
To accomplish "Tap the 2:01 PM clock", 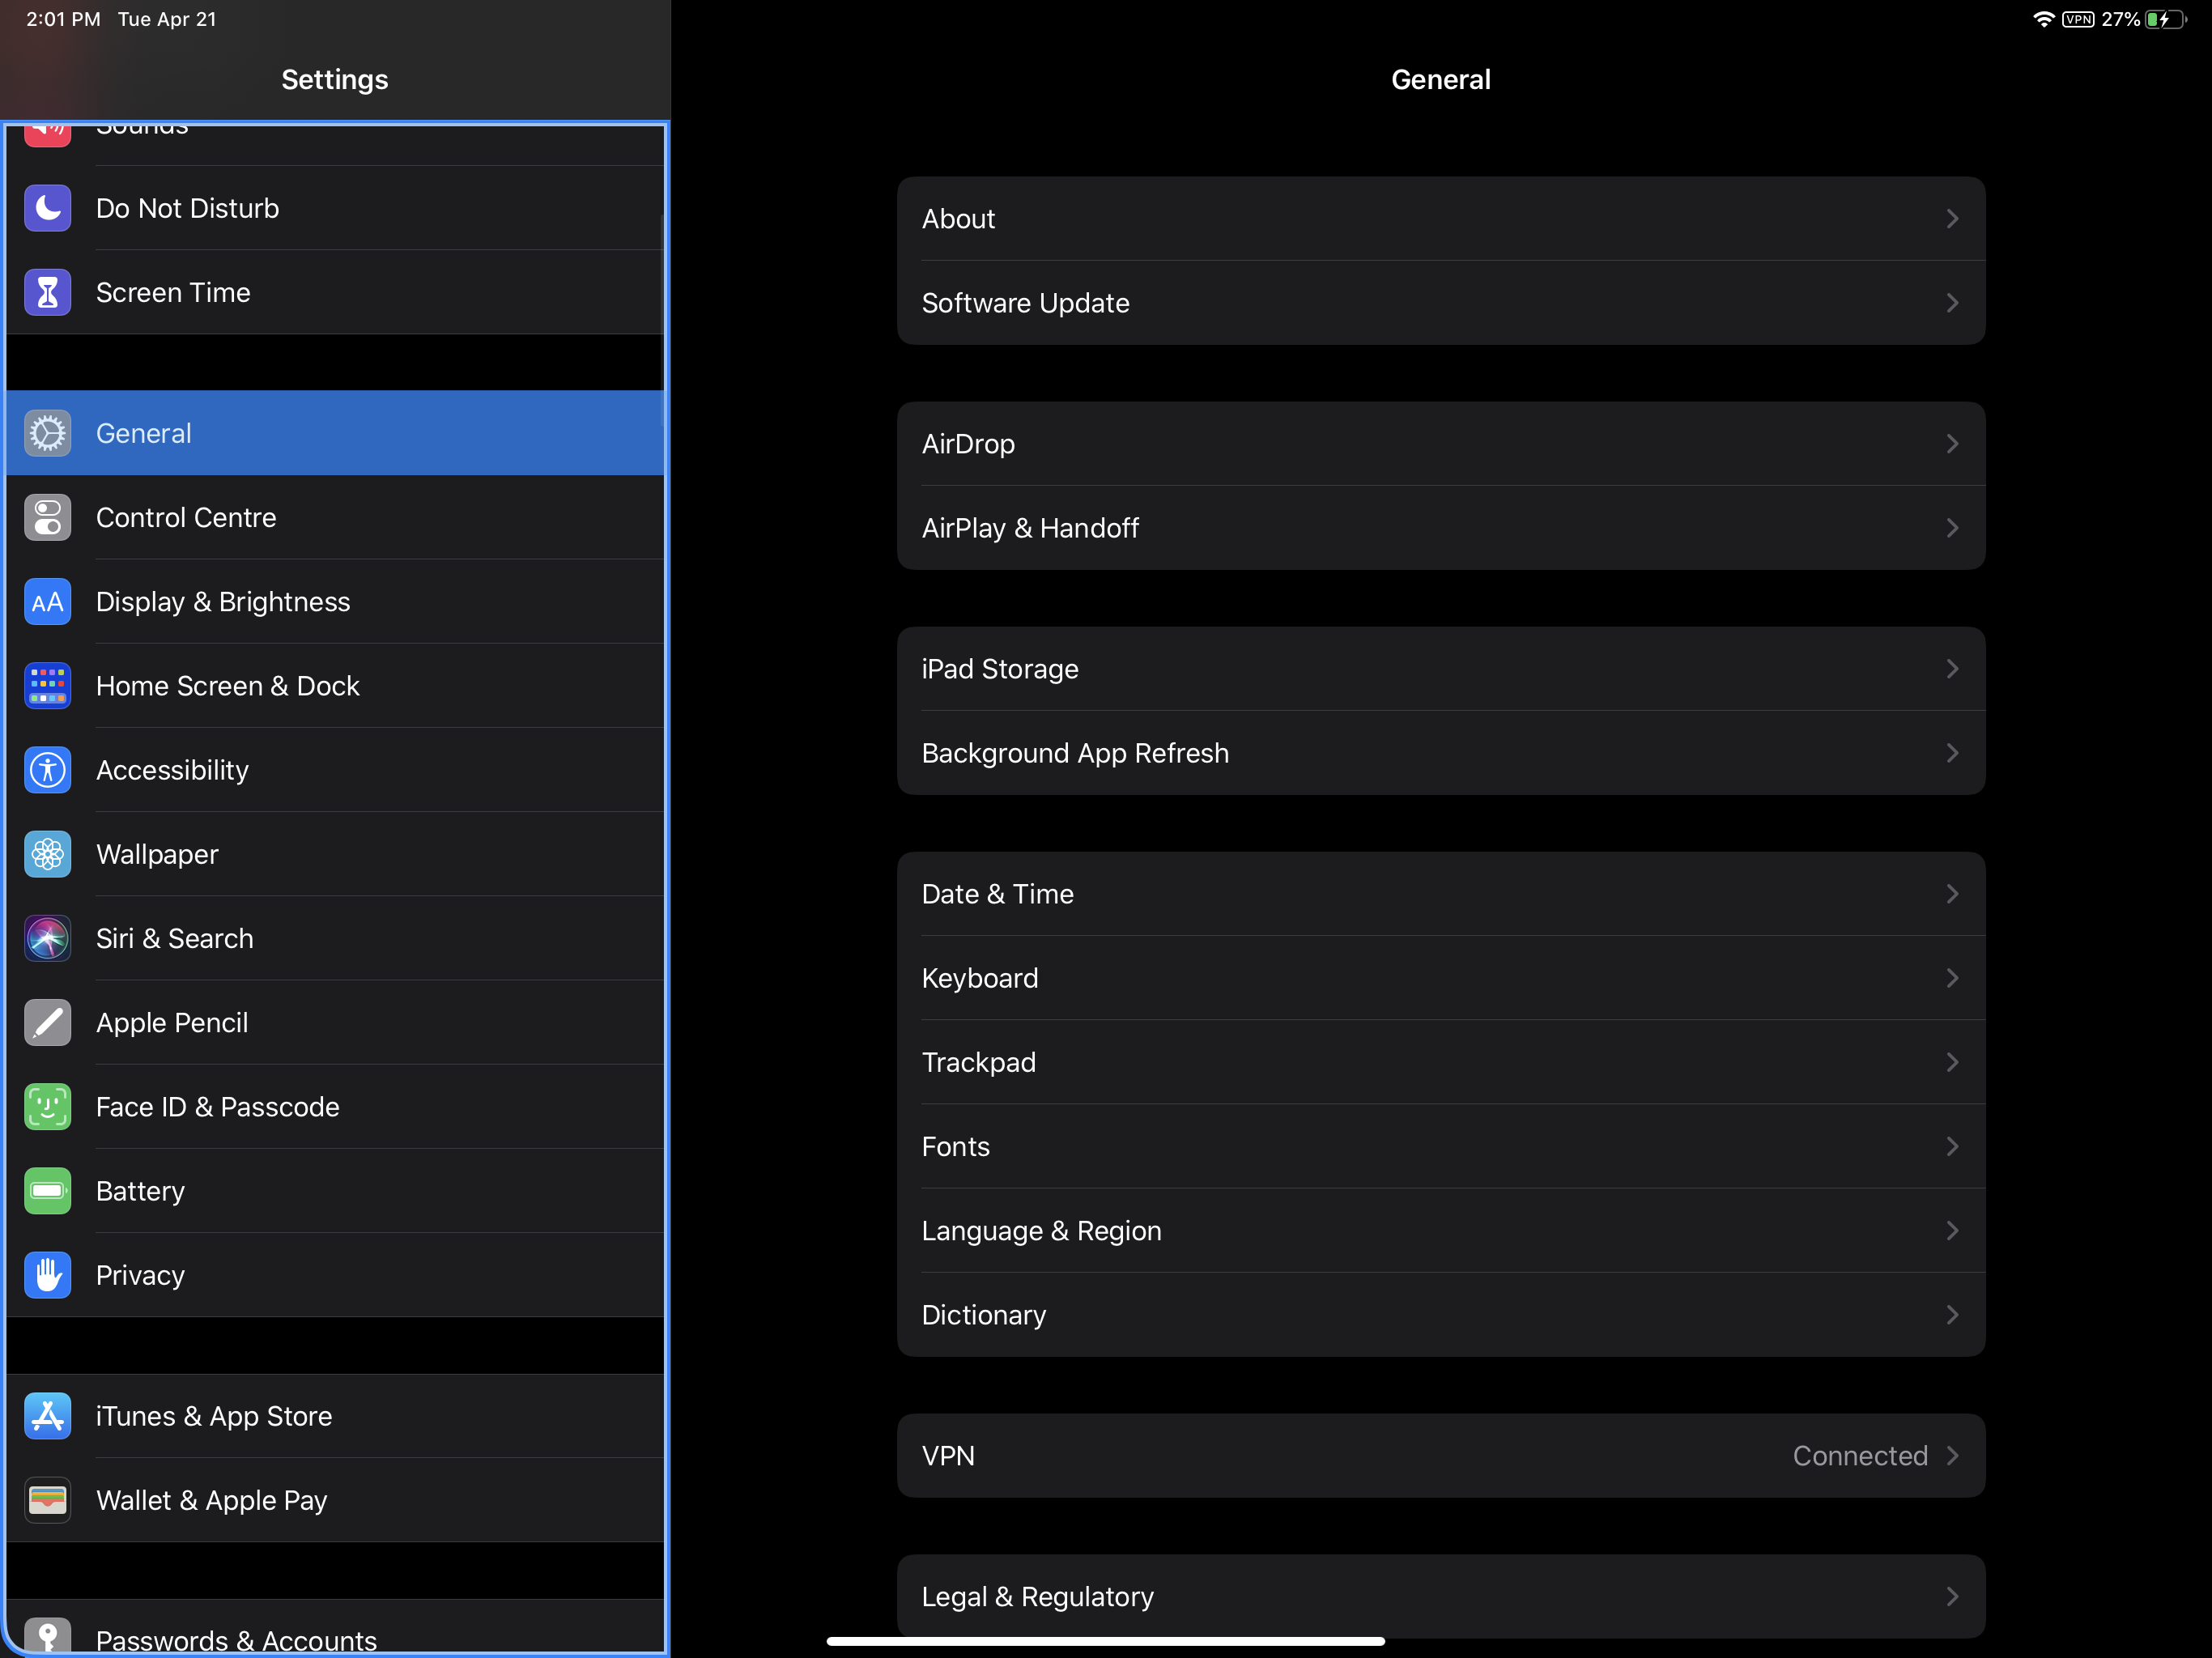I will [x=63, y=19].
